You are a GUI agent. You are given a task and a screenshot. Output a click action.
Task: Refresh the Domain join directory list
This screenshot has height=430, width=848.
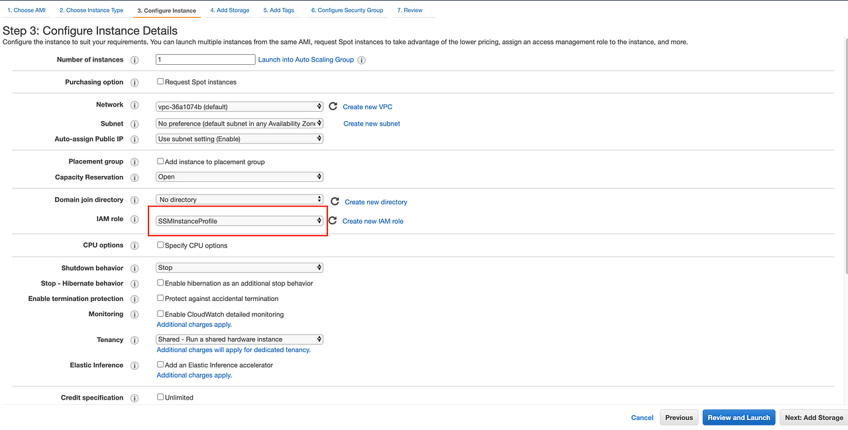click(335, 201)
